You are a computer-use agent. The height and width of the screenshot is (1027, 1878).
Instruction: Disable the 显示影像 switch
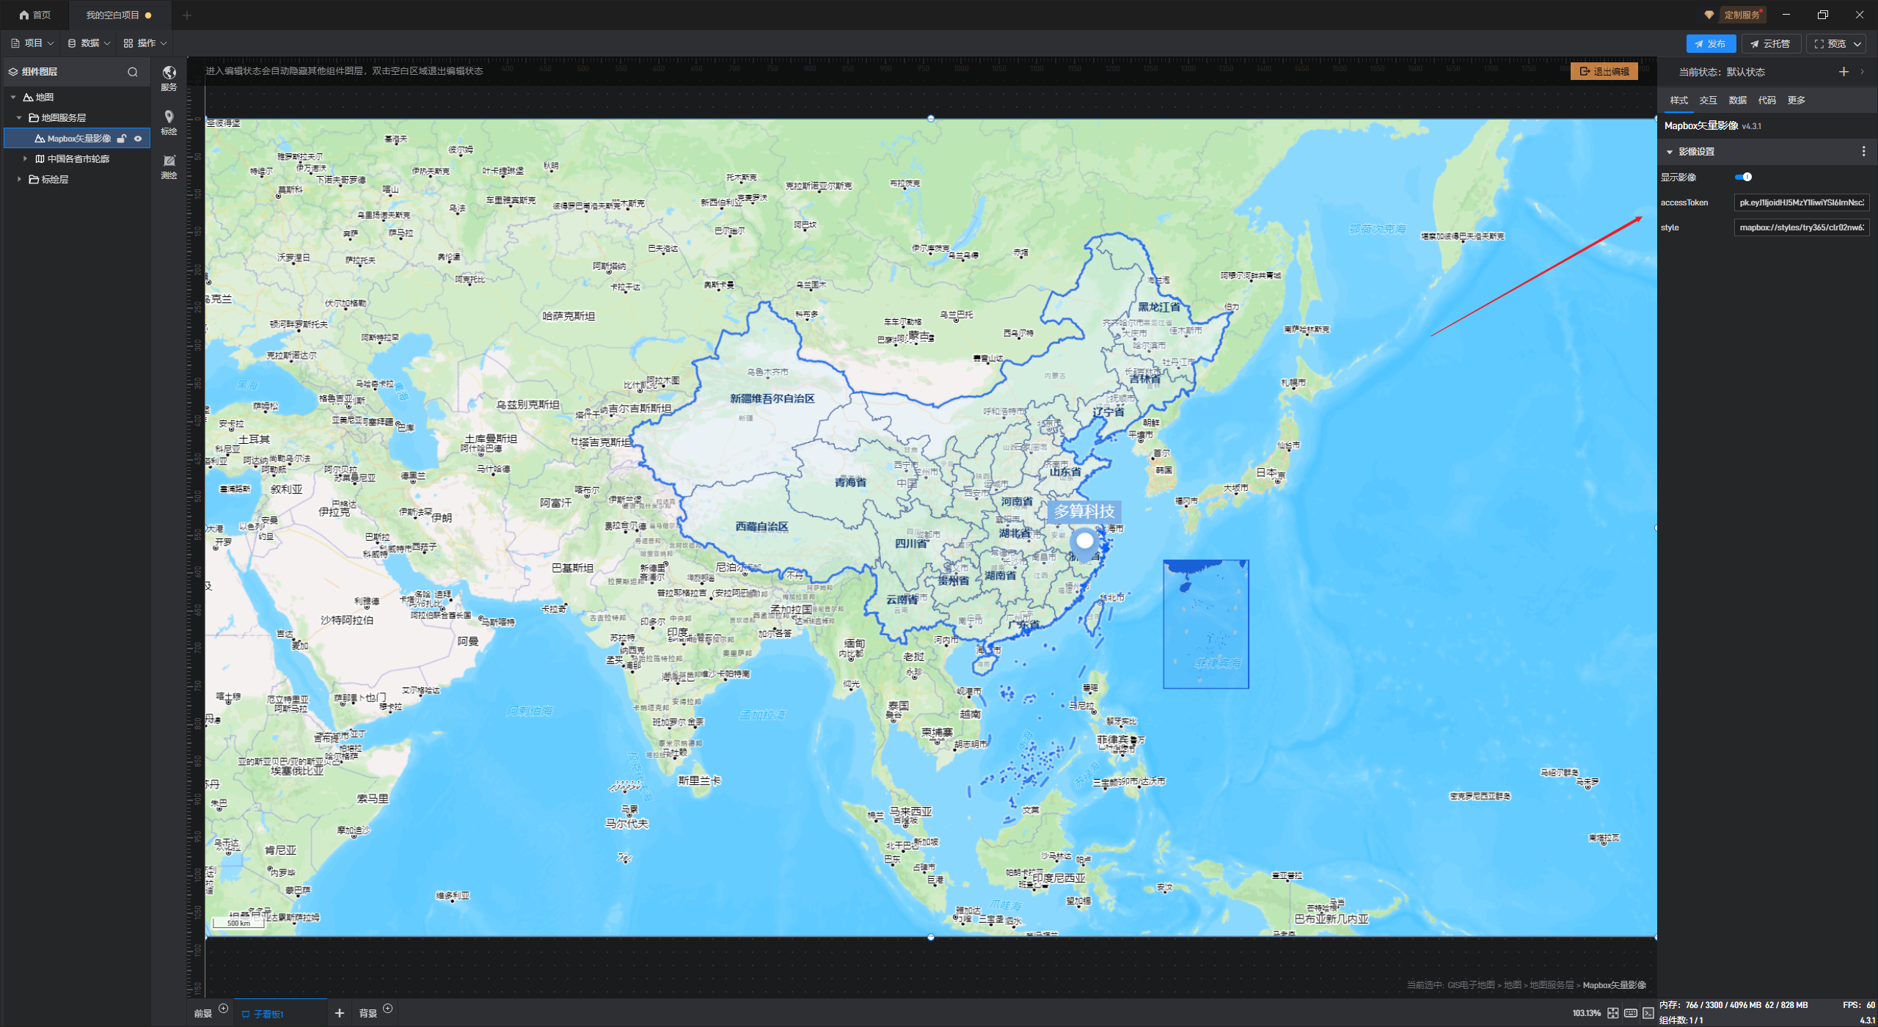click(x=1743, y=177)
